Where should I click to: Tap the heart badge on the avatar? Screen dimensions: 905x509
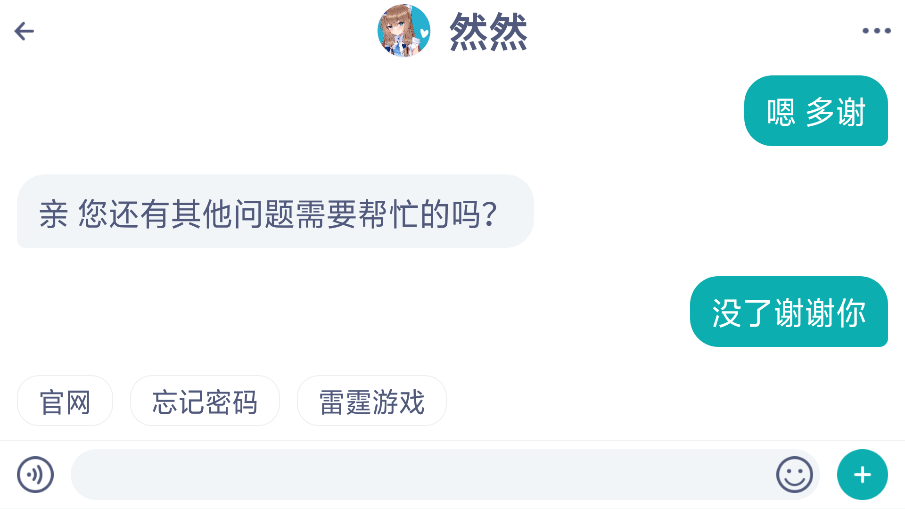click(x=424, y=33)
